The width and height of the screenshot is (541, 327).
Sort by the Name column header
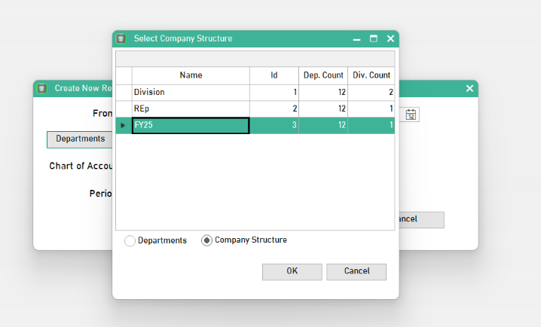click(191, 75)
